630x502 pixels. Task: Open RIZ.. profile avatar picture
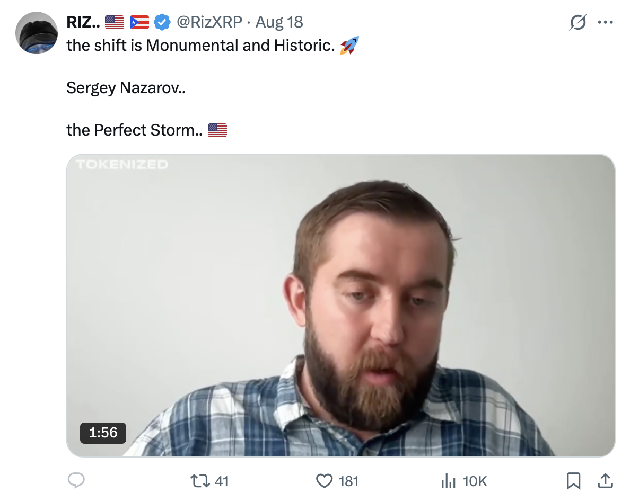(x=37, y=33)
